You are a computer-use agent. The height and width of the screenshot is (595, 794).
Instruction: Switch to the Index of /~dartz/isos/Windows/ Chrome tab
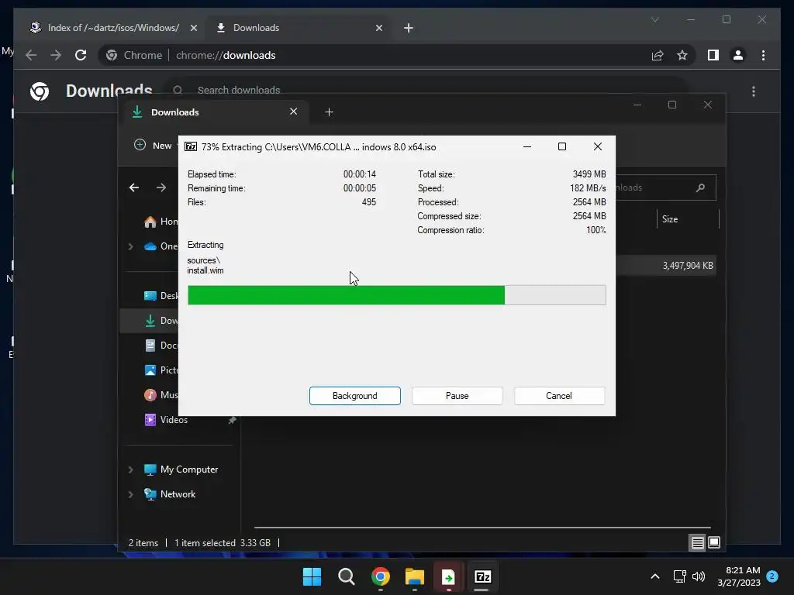pyautogui.click(x=113, y=28)
